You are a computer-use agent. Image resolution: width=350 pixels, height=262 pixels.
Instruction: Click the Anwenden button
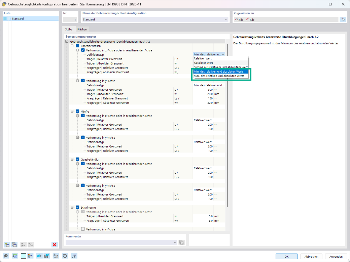click(336, 256)
